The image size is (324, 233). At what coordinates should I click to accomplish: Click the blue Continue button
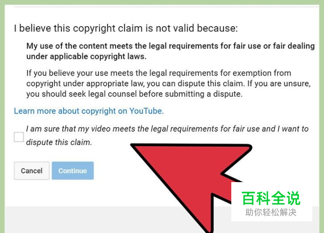coord(73,170)
